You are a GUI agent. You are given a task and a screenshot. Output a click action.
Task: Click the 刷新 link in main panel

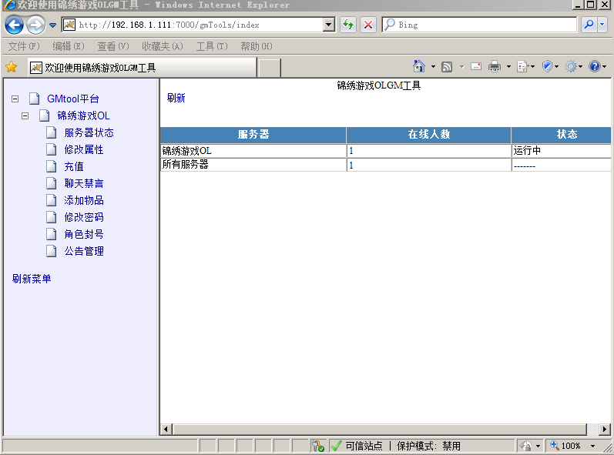[176, 98]
